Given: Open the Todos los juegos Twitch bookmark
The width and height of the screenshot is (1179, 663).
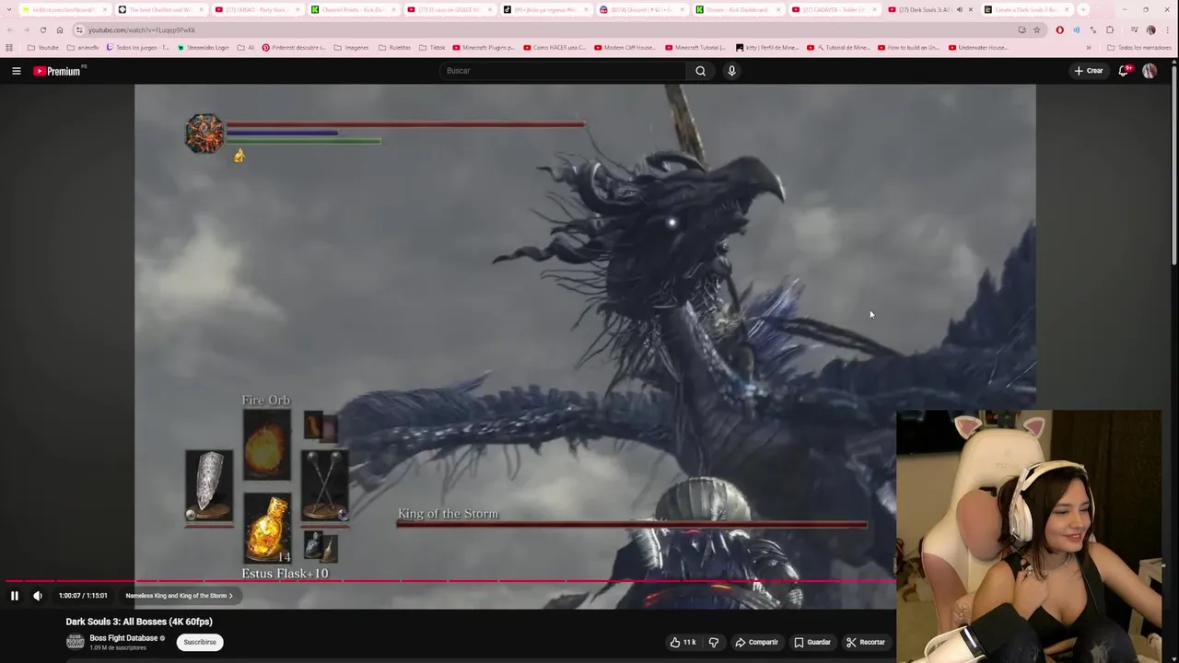Looking at the screenshot, I should point(138,47).
